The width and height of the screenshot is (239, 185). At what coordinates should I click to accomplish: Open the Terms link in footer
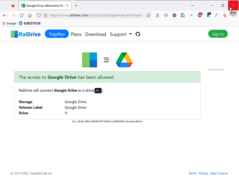point(193,173)
